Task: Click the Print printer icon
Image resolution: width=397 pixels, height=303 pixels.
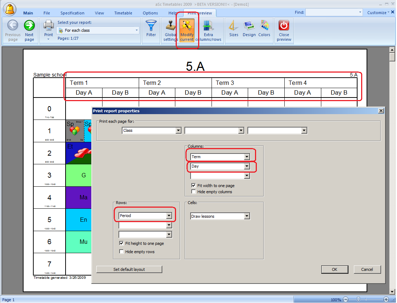Action: pos(49,26)
